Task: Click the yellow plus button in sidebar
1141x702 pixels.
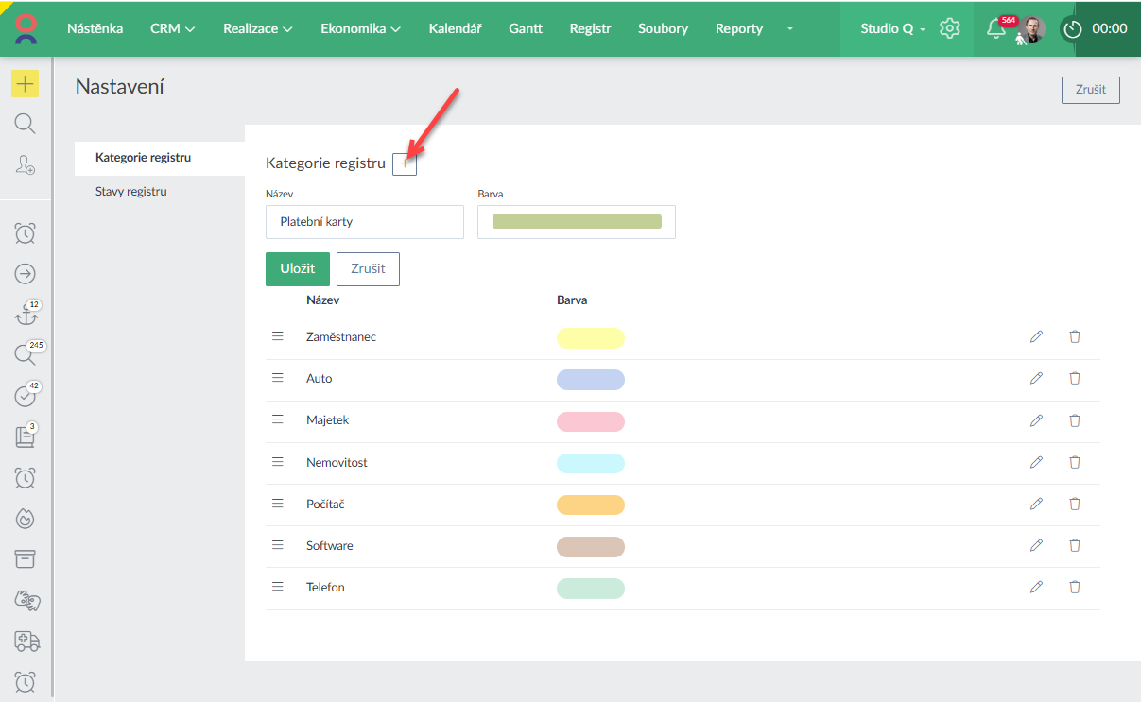Action: [x=26, y=83]
